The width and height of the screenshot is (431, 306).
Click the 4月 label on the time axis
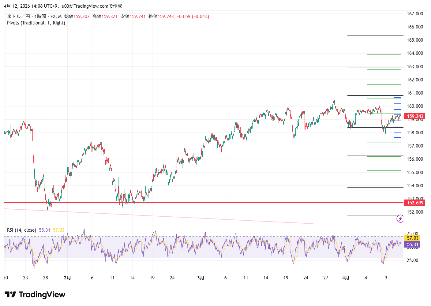[346, 278]
